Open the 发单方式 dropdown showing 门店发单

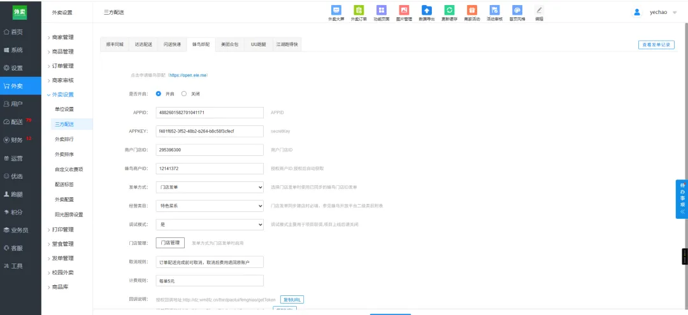click(210, 187)
